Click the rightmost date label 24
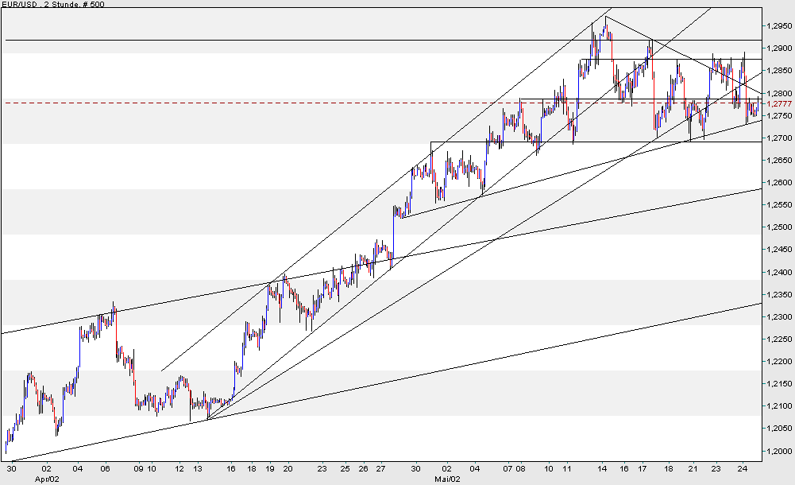Viewport: 795px width, 485px height. point(743,469)
